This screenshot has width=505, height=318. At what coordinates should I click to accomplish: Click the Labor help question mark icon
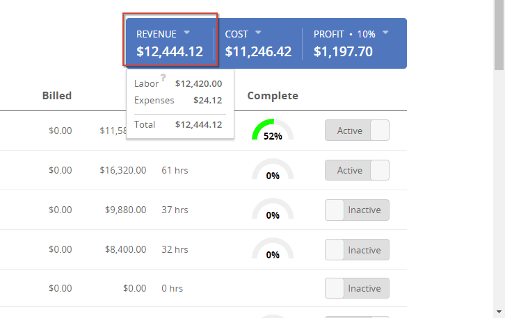(x=163, y=78)
